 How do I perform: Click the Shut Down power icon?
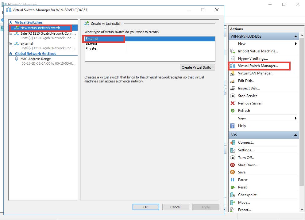[x=233, y=165]
